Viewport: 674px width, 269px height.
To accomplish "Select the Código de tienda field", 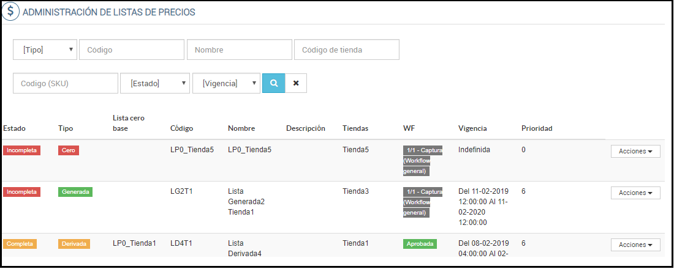I will pos(347,50).
